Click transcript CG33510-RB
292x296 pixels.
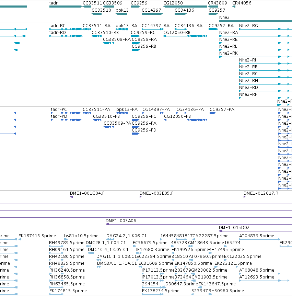tap(105, 33)
